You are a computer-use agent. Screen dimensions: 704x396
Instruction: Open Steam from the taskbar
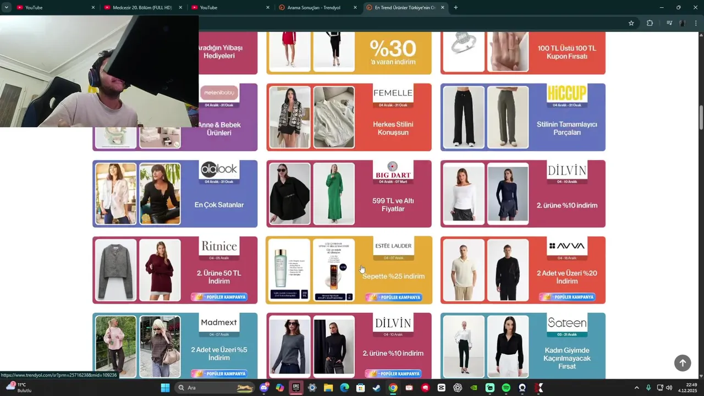[x=377, y=388]
